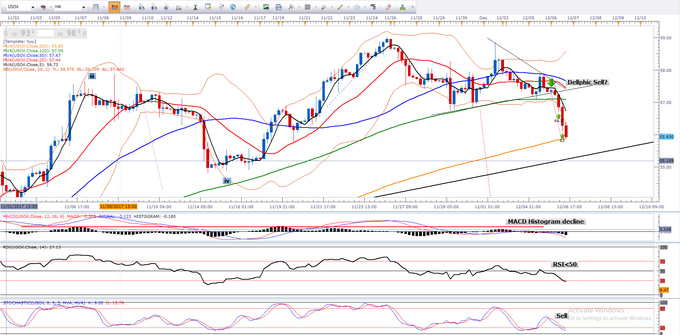Click the add text label ABC icon
The width and height of the screenshot is (680, 335).
tap(373, 7)
